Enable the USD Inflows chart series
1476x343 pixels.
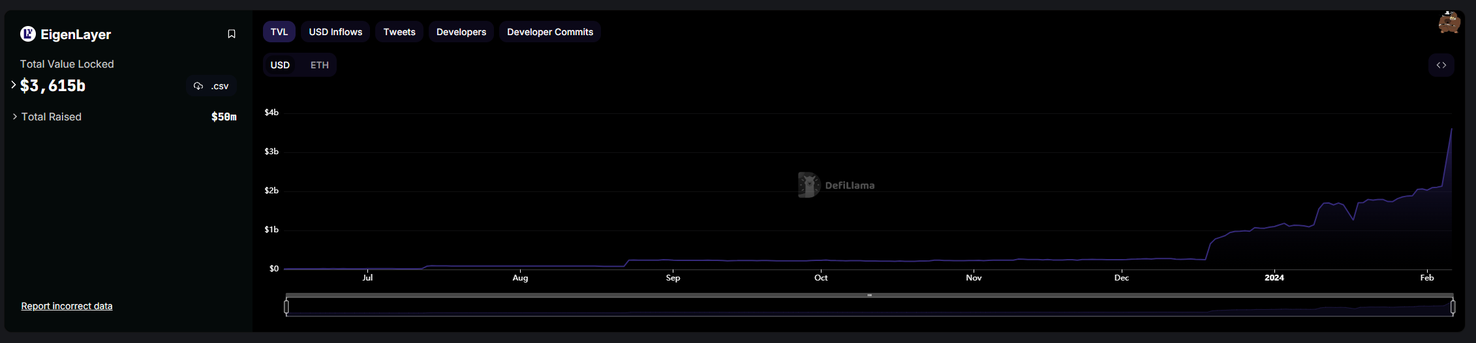click(335, 32)
